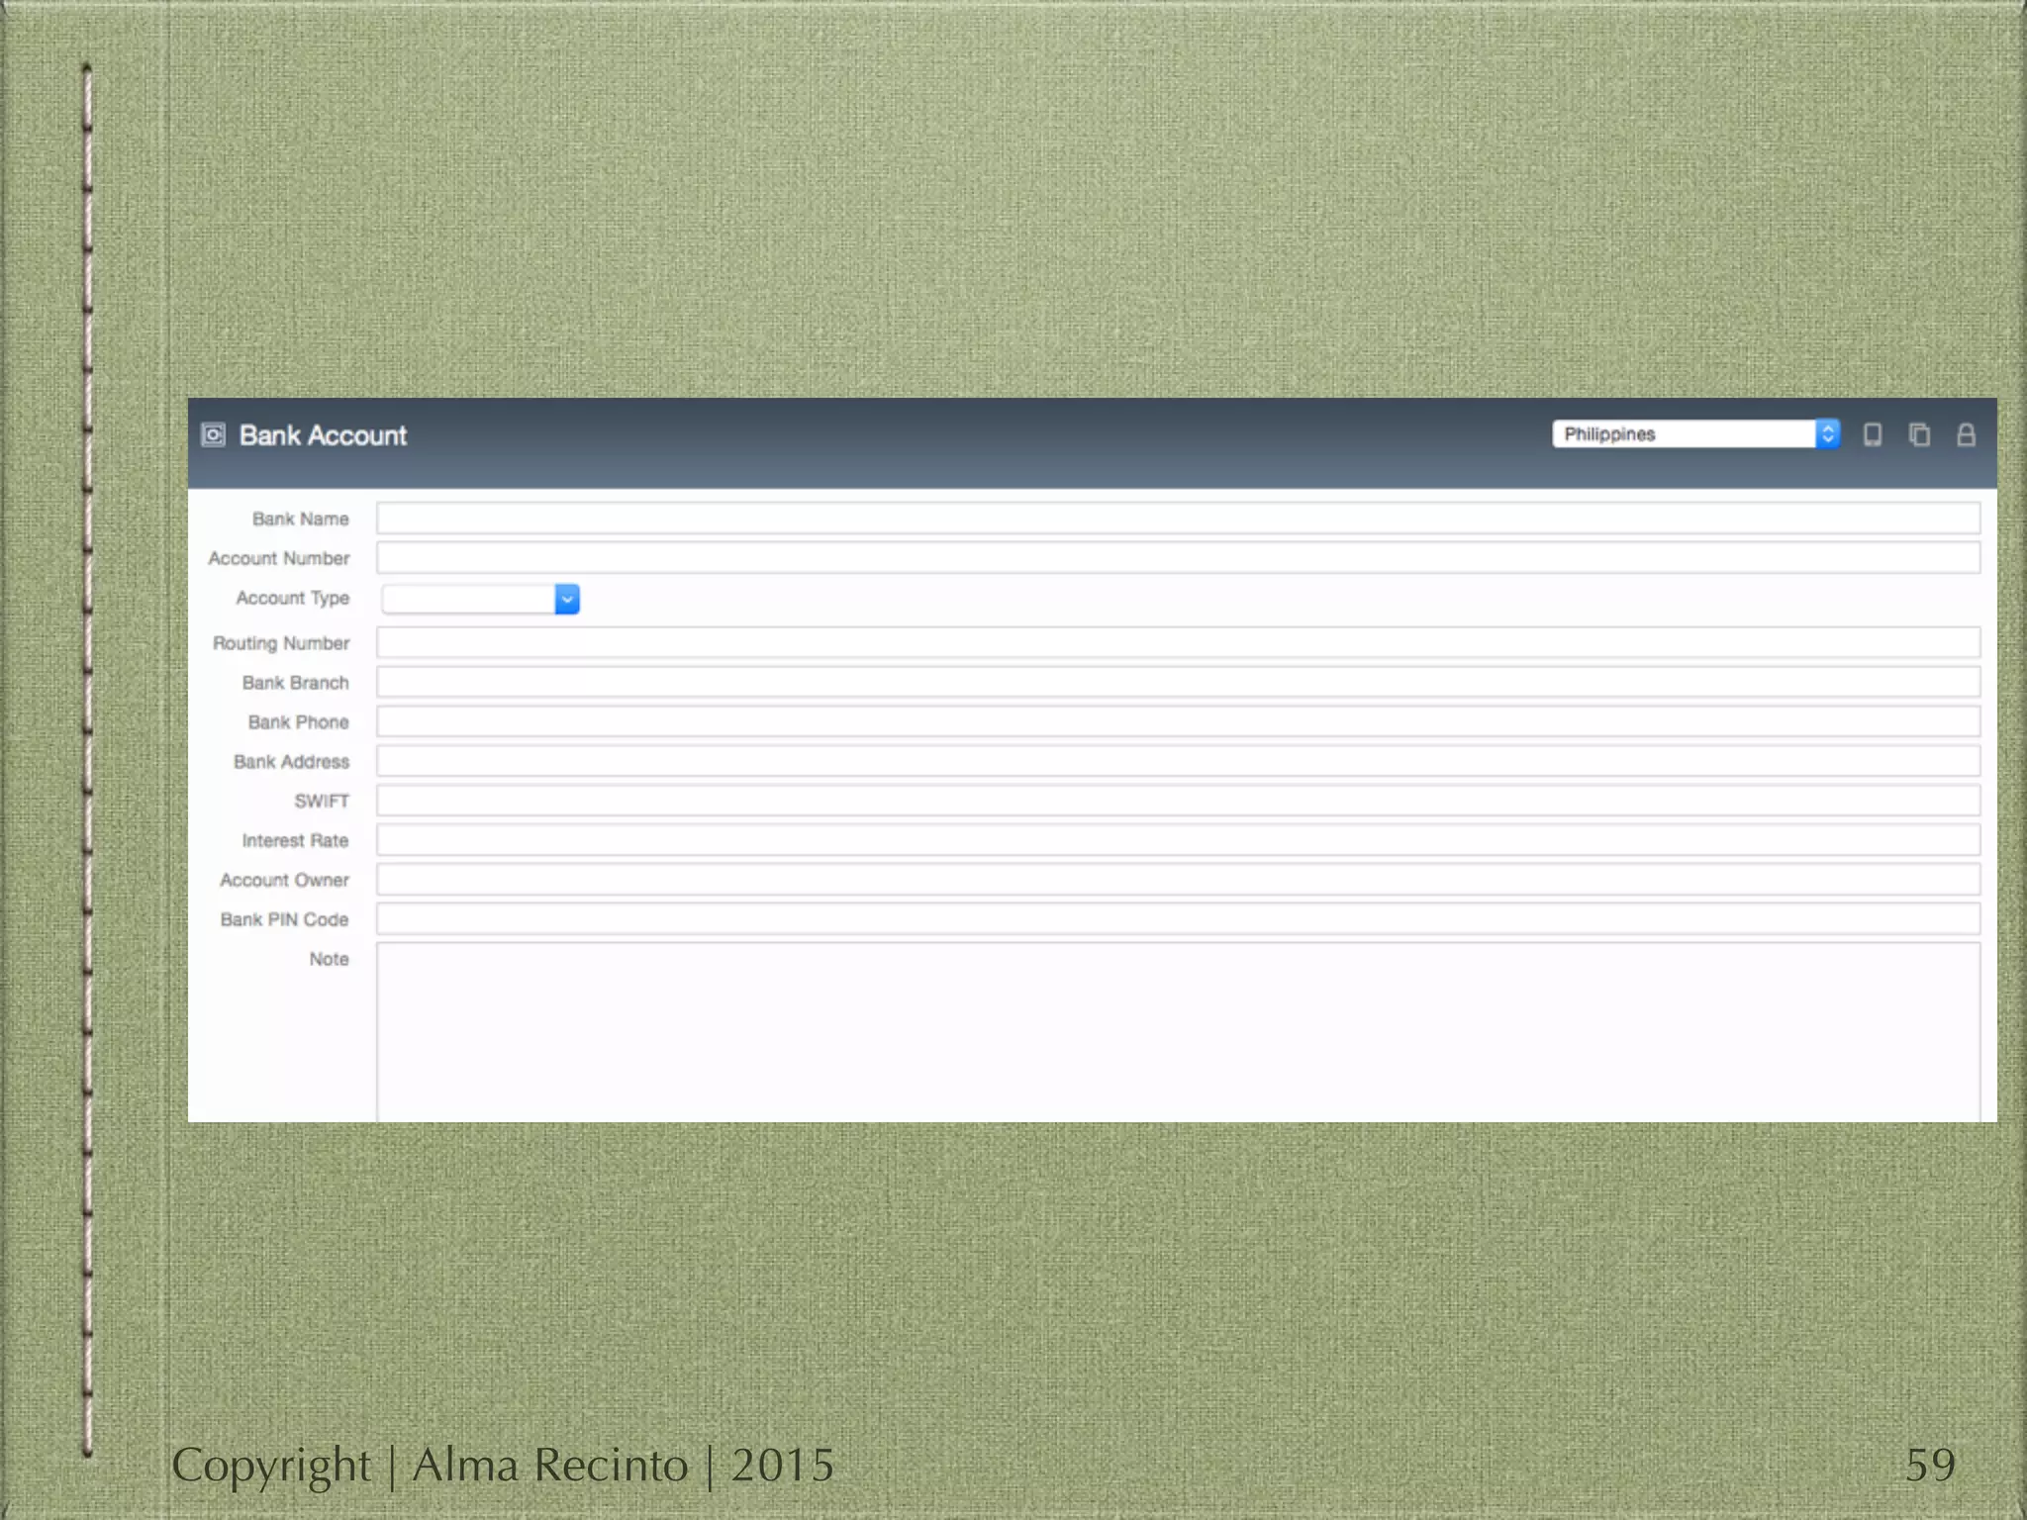This screenshot has width=2027, height=1520.
Task: Focus the Account Number field
Action: [x=1178, y=557]
